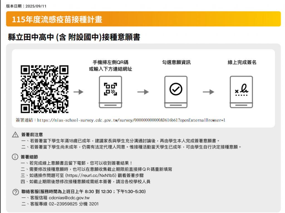Image resolution: width=285 pixels, height=213 pixels.
Task: Click the online signature phone icon
Action: pyautogui.click(x=241, y=92)
